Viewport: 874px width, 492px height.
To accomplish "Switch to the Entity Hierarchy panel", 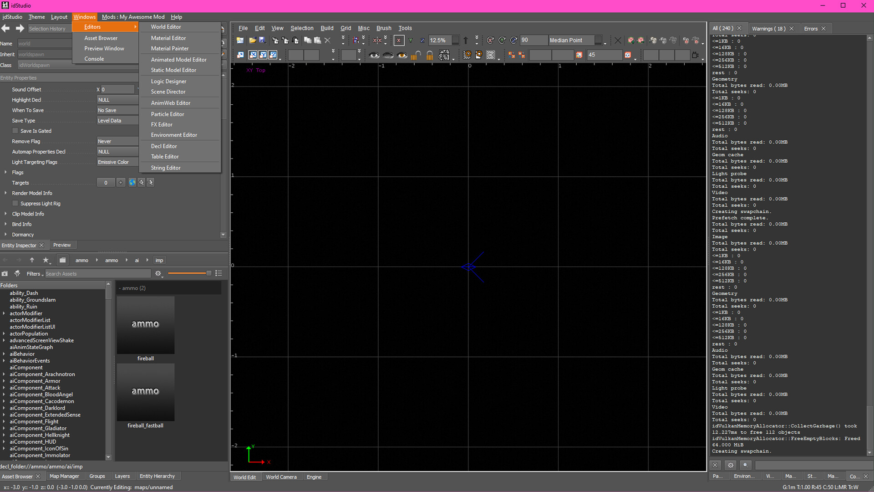I will tap(158, 476).
